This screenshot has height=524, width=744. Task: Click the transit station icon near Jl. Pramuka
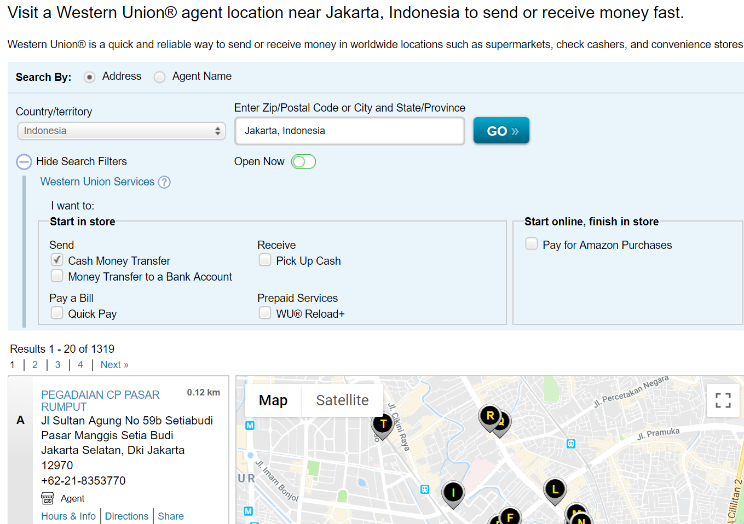pyautogui.click(x=571, y=444)
